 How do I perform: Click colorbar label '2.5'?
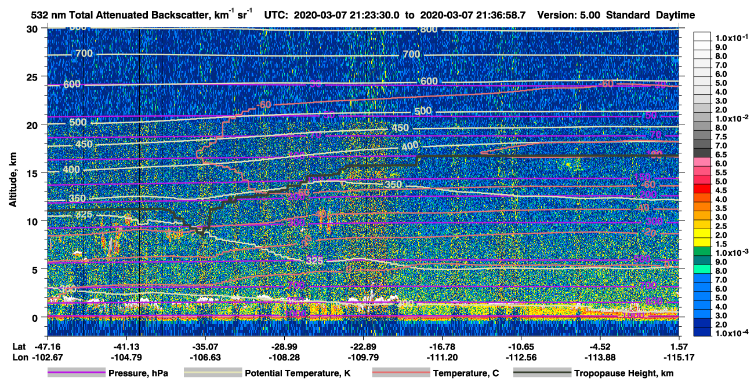coord(722,226)
